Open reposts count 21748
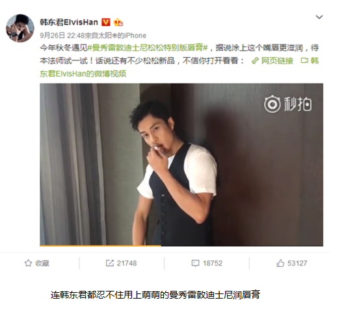 (x=127, y=263)
